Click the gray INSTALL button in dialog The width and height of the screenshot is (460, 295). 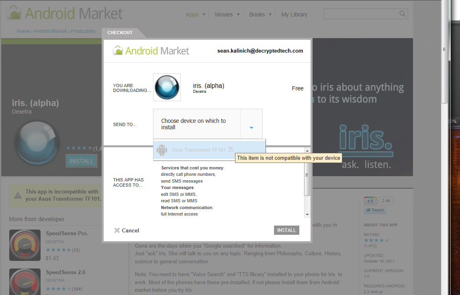286,230
